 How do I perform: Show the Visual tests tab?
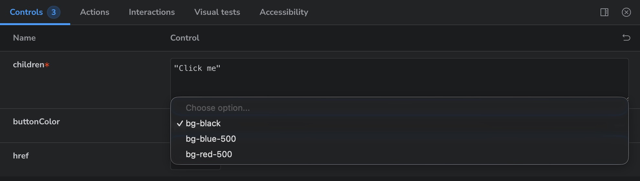[x=217, y=12]
